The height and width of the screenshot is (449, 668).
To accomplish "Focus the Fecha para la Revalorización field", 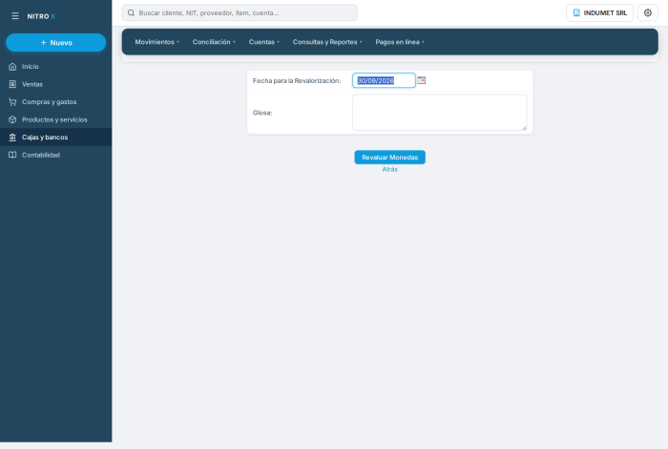I will (x=384, y=80).
